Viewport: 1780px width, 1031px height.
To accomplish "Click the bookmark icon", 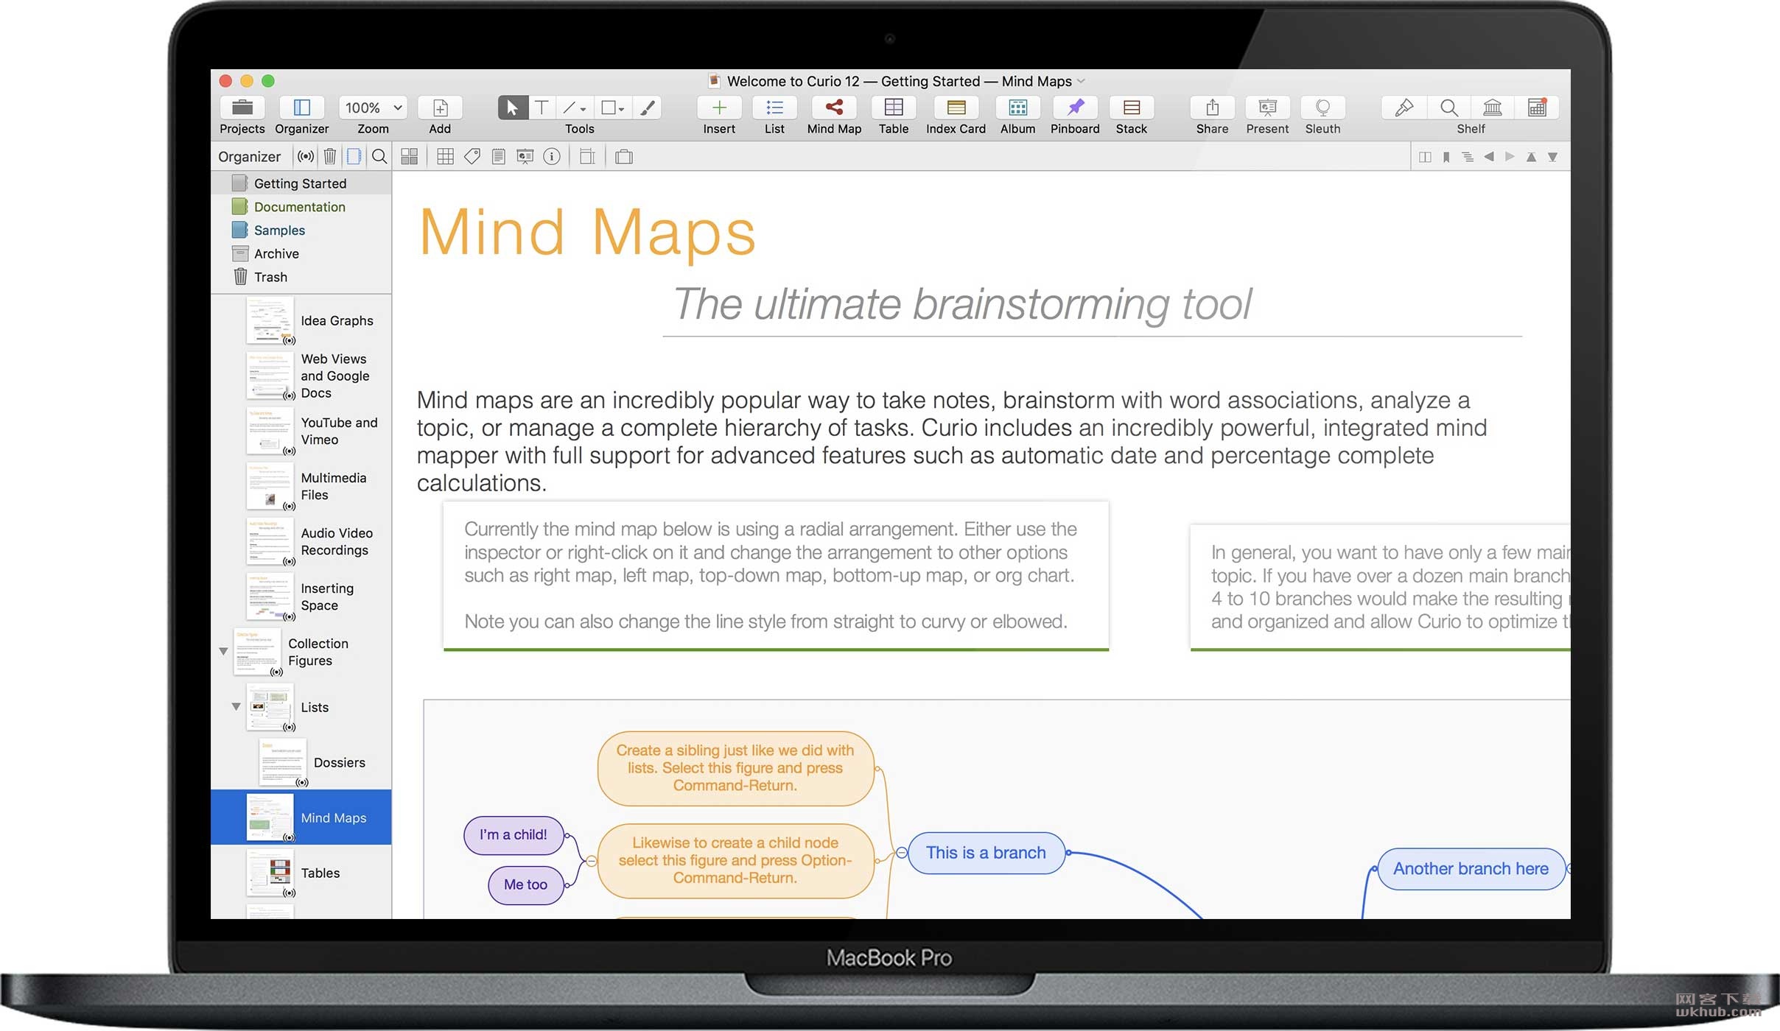I will click(x=1446, y=157).
